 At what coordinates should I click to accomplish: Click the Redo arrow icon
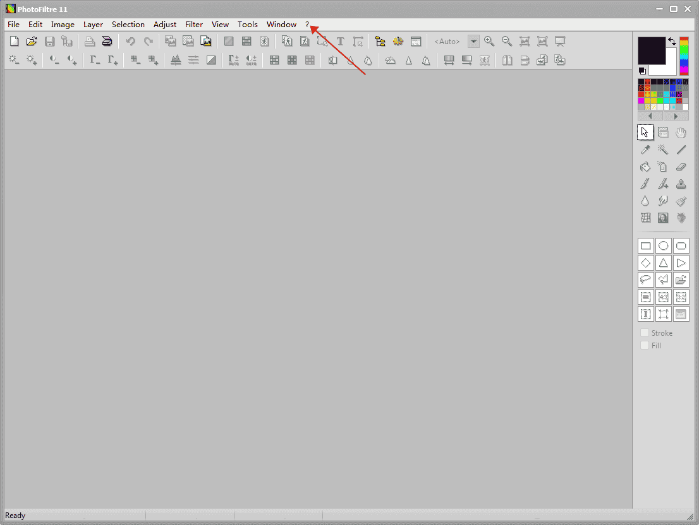pos(149,42)
